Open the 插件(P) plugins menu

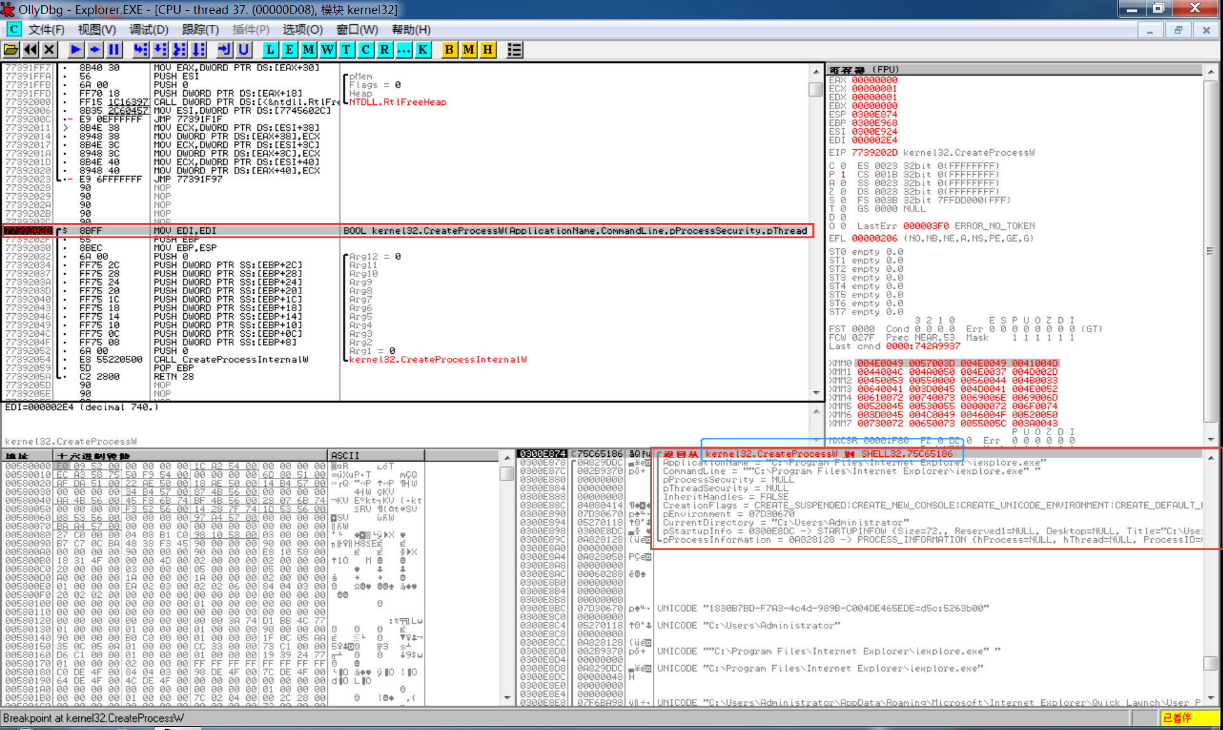pos(249,29)
